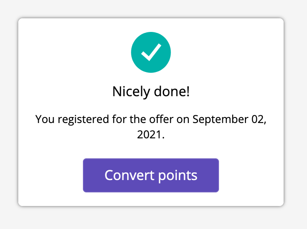Click the registration confirmation message text
This screenshot has width=307, height=229.
[151, 127]
